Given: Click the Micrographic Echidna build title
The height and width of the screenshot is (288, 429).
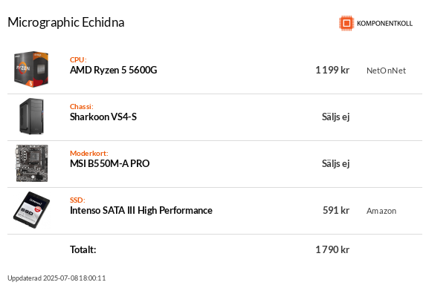Looking at the screenshot, I should coord(66,23).
